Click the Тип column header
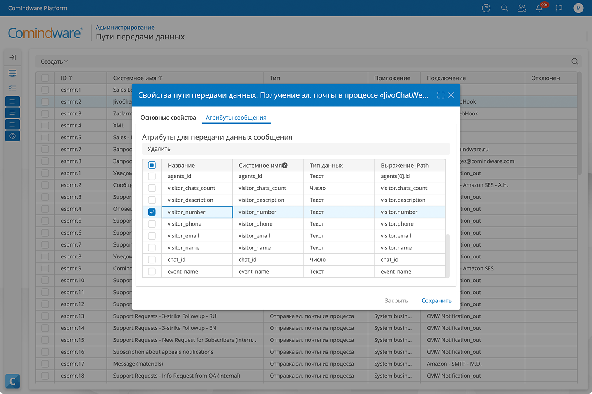Screen dimensions: 592x394 (315, 78)
